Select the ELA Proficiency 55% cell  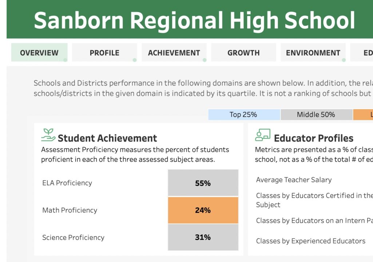click(x=203, y=183)
